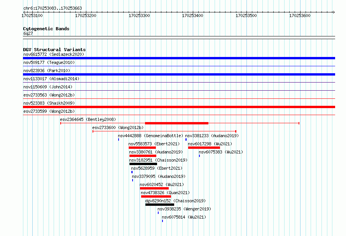Open esv2733600 (Wong2012b) variant label

[x=118, y=127]
